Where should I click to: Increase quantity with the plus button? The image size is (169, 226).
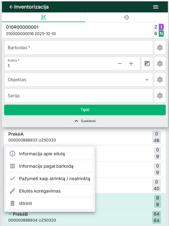tap(131, 64)
